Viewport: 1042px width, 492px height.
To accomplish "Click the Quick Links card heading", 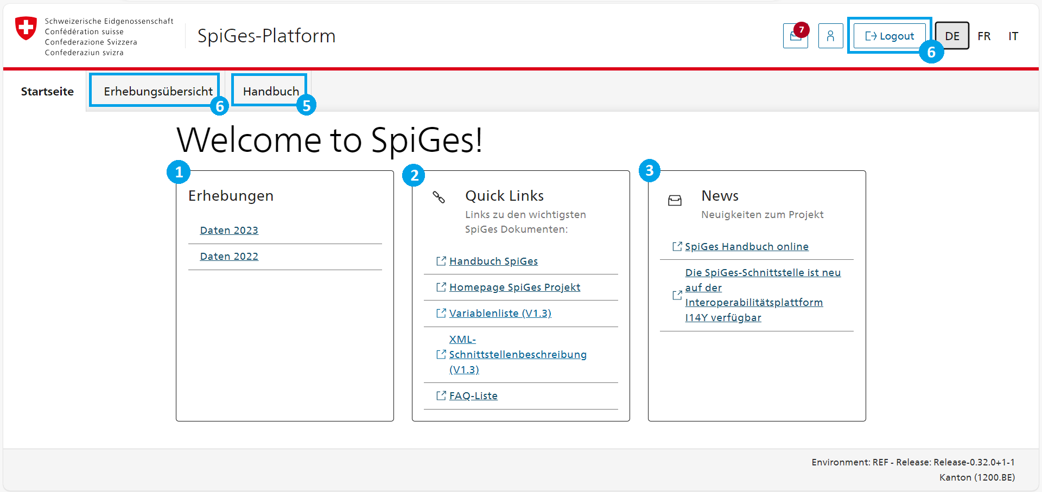I will click(504, 196).
